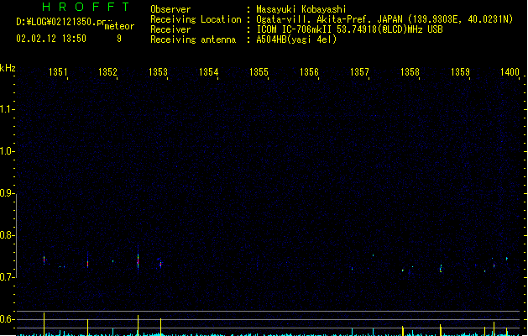
Task: Click location text Ogata-vill. Akita-Pref. JAPAN
Action: click(329, 19)
